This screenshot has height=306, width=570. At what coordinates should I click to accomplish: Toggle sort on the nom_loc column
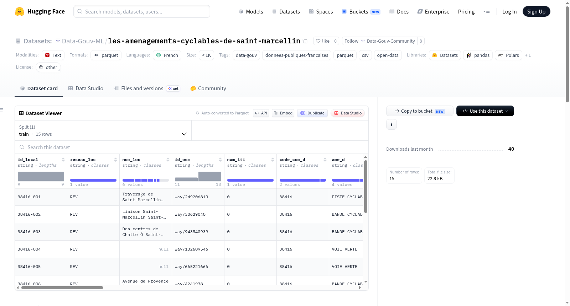click(x=168, y=160)
